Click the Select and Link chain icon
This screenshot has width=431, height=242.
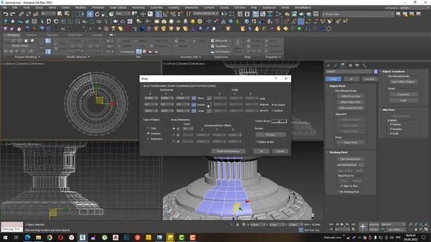point(21,14)
